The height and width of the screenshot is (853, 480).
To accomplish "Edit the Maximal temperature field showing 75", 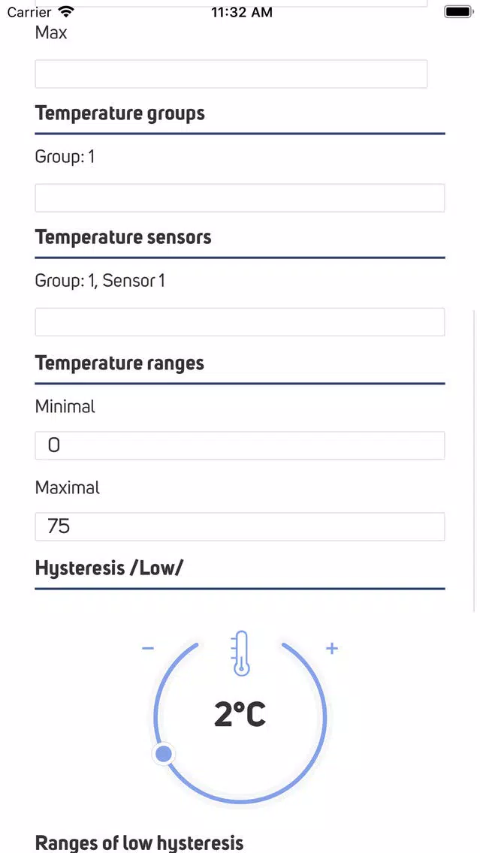I will coord(240,526).
